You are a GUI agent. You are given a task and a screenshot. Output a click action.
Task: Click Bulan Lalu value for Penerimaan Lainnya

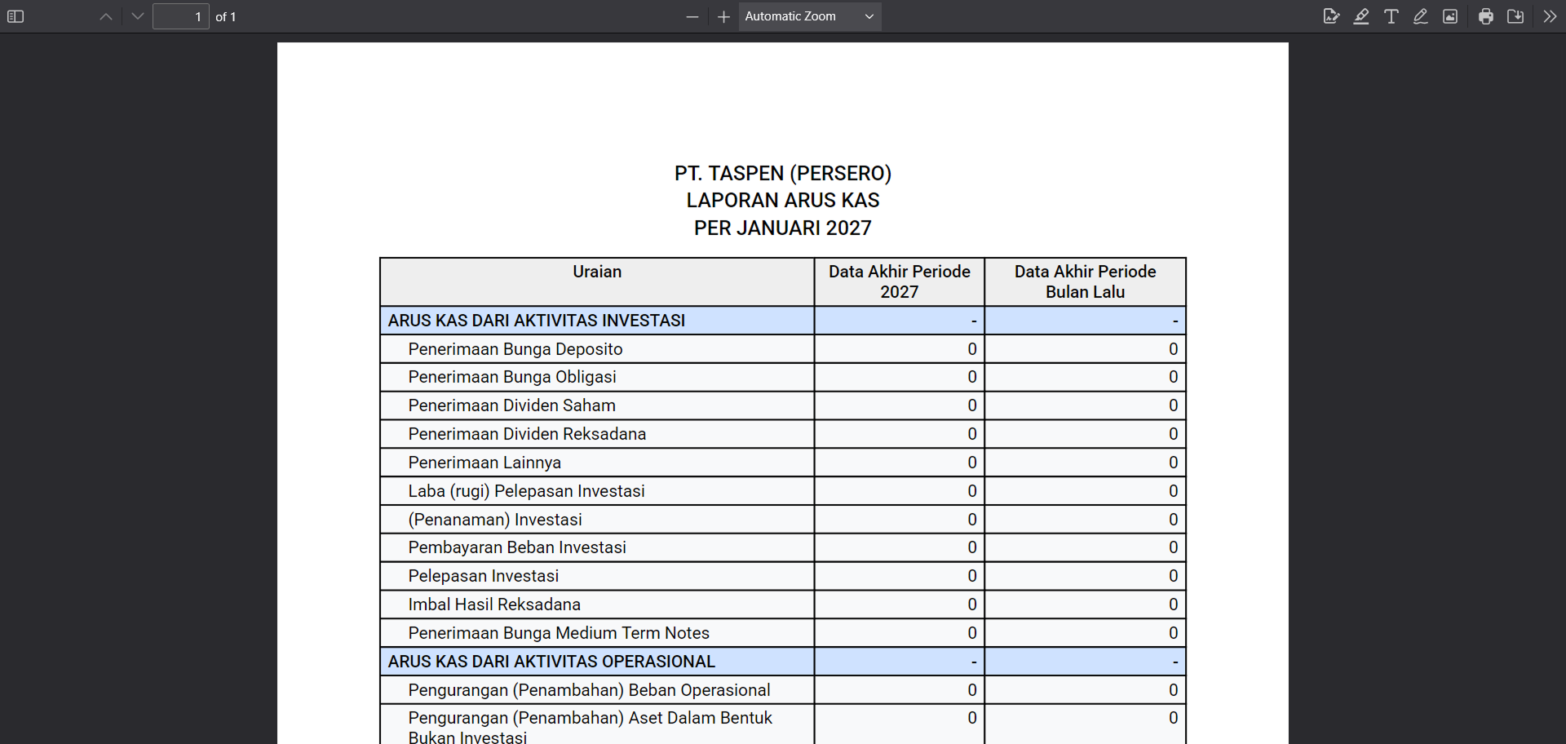(x=1174, y=463)
